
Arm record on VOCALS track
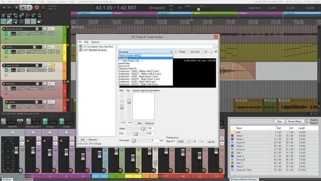4,84
